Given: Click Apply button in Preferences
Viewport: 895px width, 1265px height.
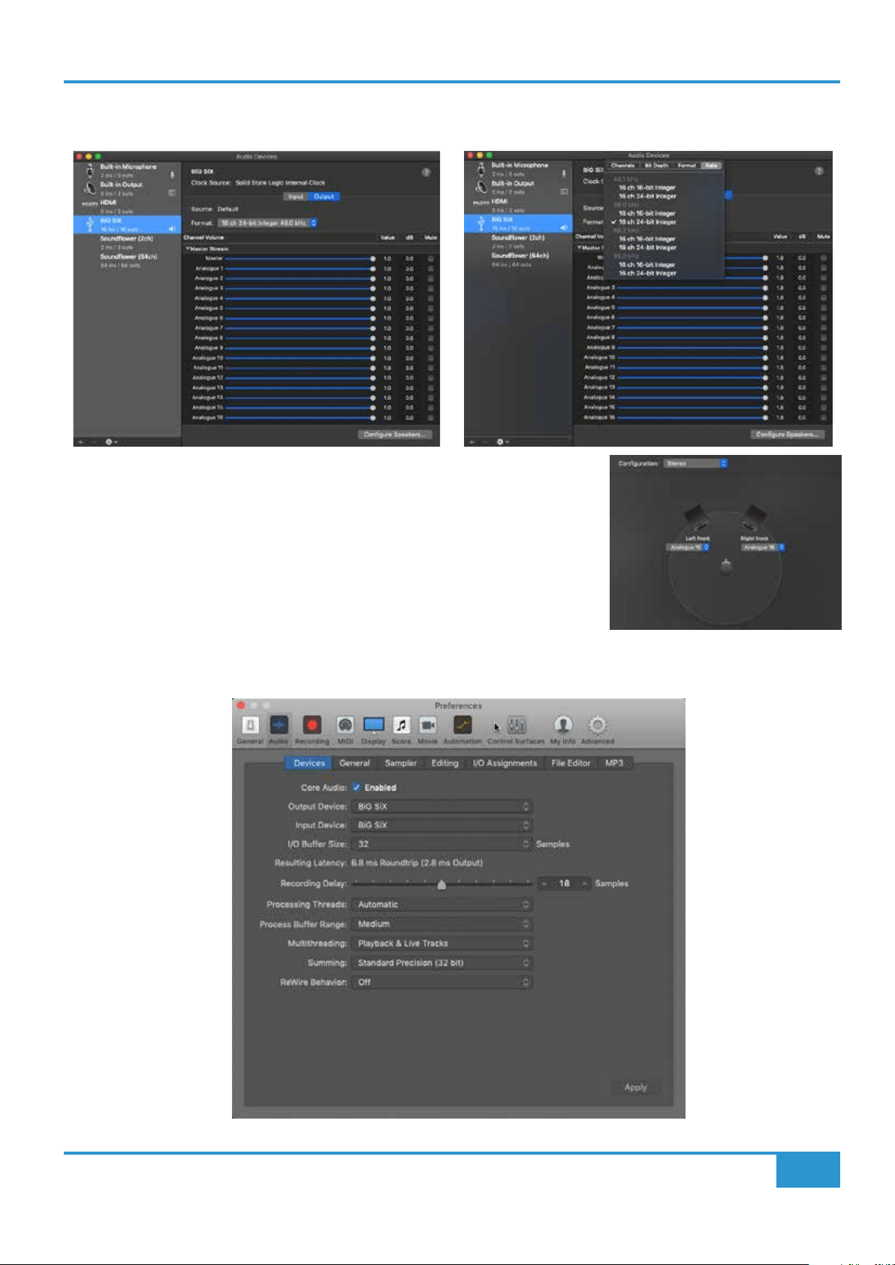Looking at the screenshot, I should tap(636, 1087).
